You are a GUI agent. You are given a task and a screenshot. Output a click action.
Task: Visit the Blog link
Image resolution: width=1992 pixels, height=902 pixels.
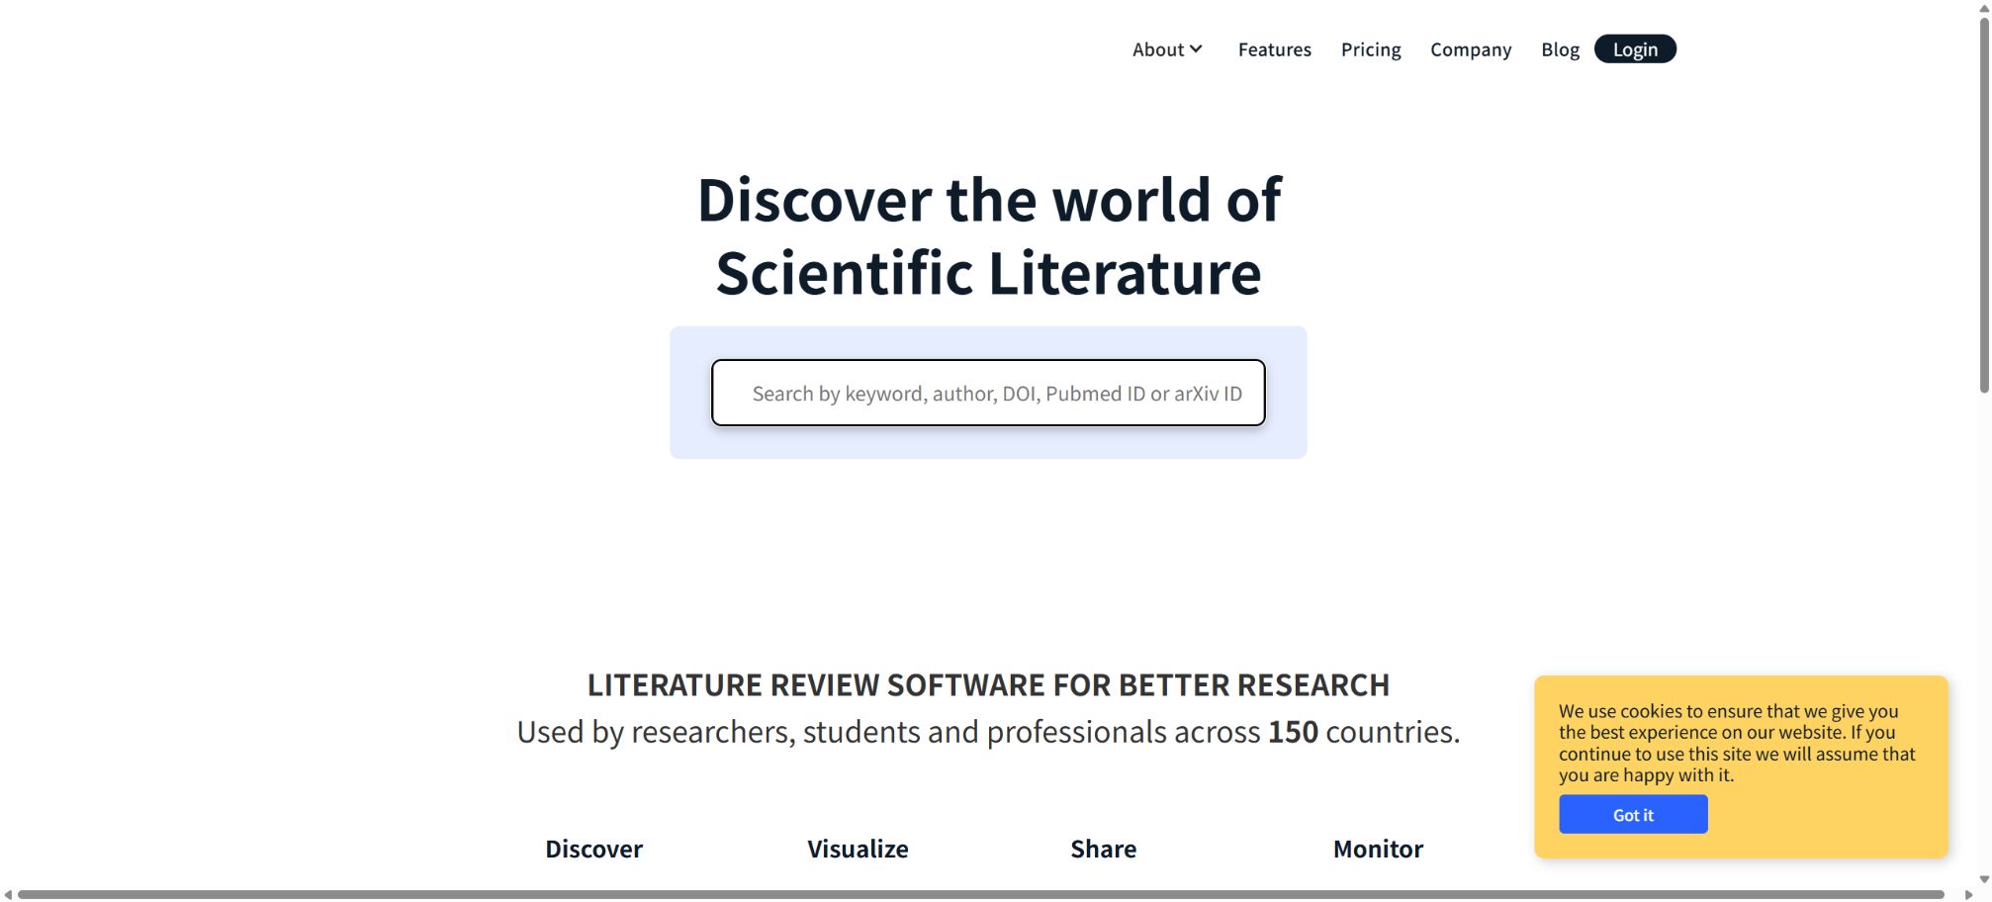(x=1560, y=49)
